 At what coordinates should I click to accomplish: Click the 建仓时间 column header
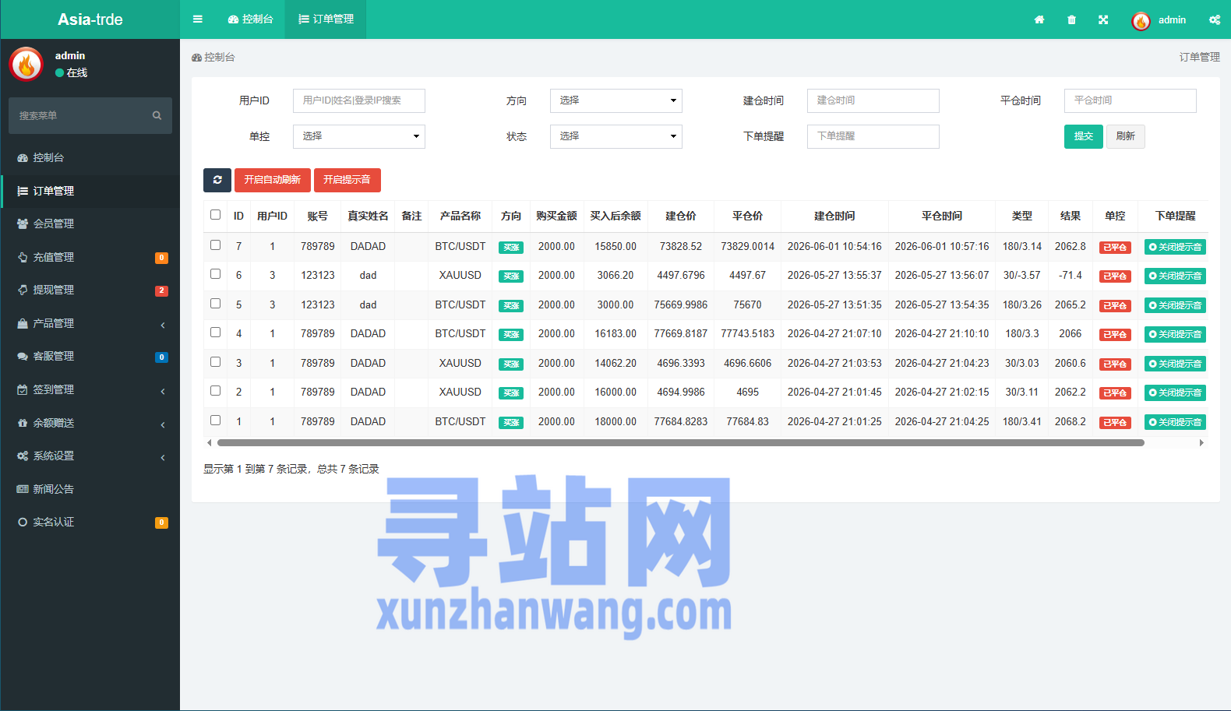834,216
